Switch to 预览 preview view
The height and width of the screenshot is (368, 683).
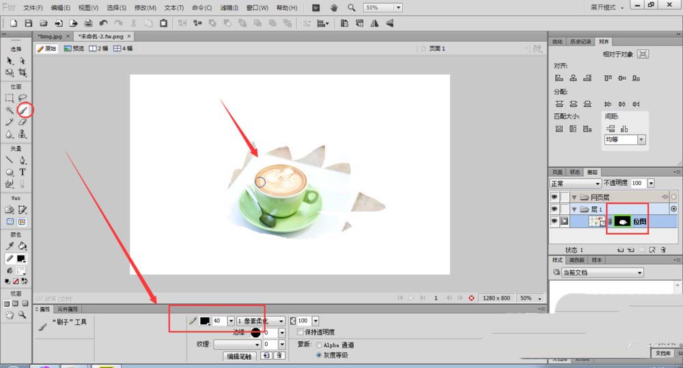tap(74, 48)
